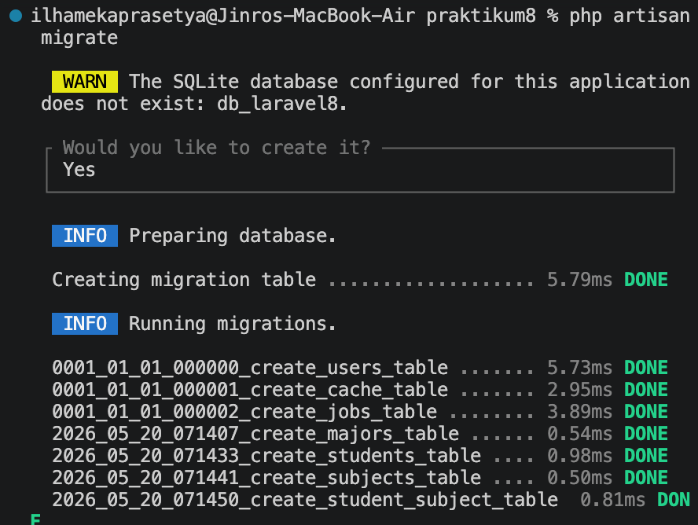Click the blue command status dot
Screen dimensions: 698x525
coord(16,16)
